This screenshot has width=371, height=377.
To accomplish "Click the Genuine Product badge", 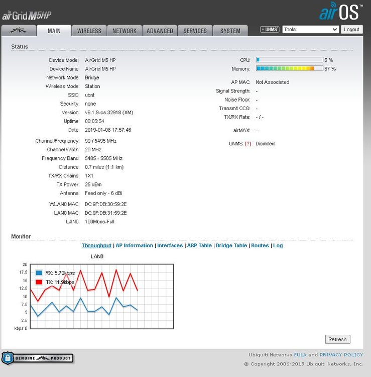I will point(38,358).
